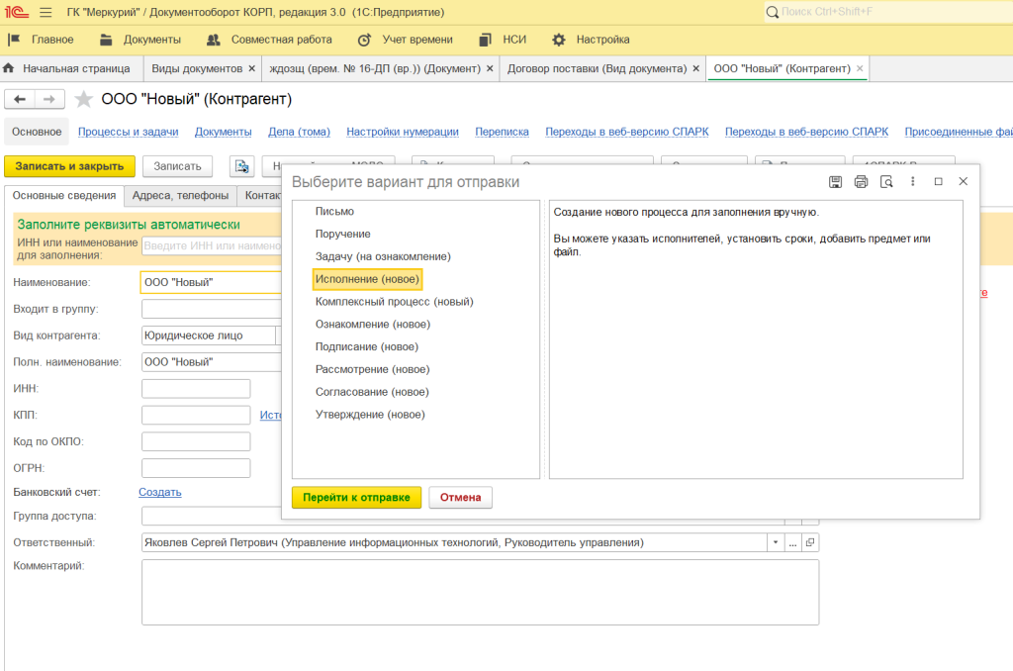Click into the ИНН input field
1013x671 pixels.
click(x=196, y=388)
